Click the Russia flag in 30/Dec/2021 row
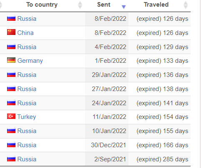Image resolution: width=201 pixels, height=168 pixels. point(11,145)
